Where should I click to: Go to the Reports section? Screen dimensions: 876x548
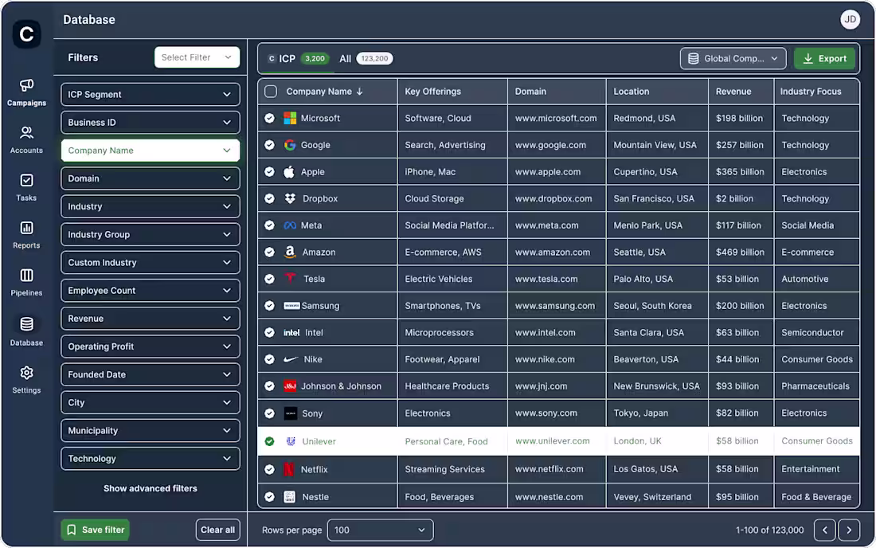pos(26,234)
